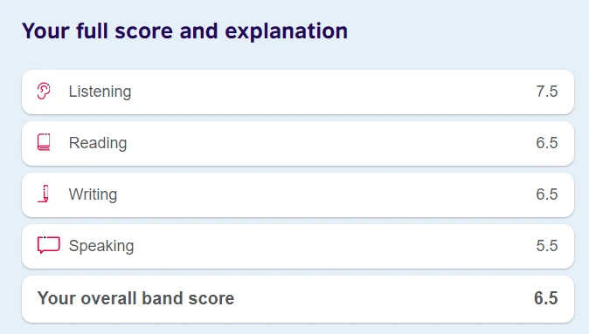Click the Speaking 5.5 score value
Viewport: 589px width, 334px height.
pyautogui.click(x=547, y=246)
